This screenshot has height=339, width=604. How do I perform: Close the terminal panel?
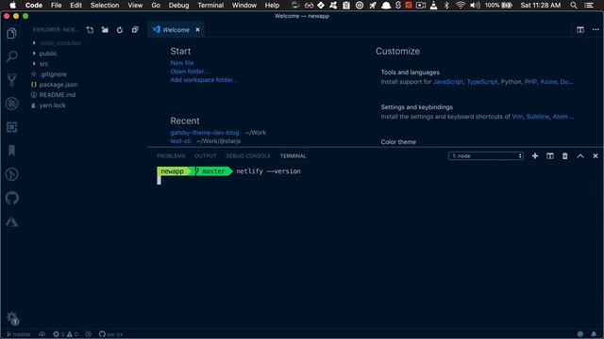pos(596,156)
